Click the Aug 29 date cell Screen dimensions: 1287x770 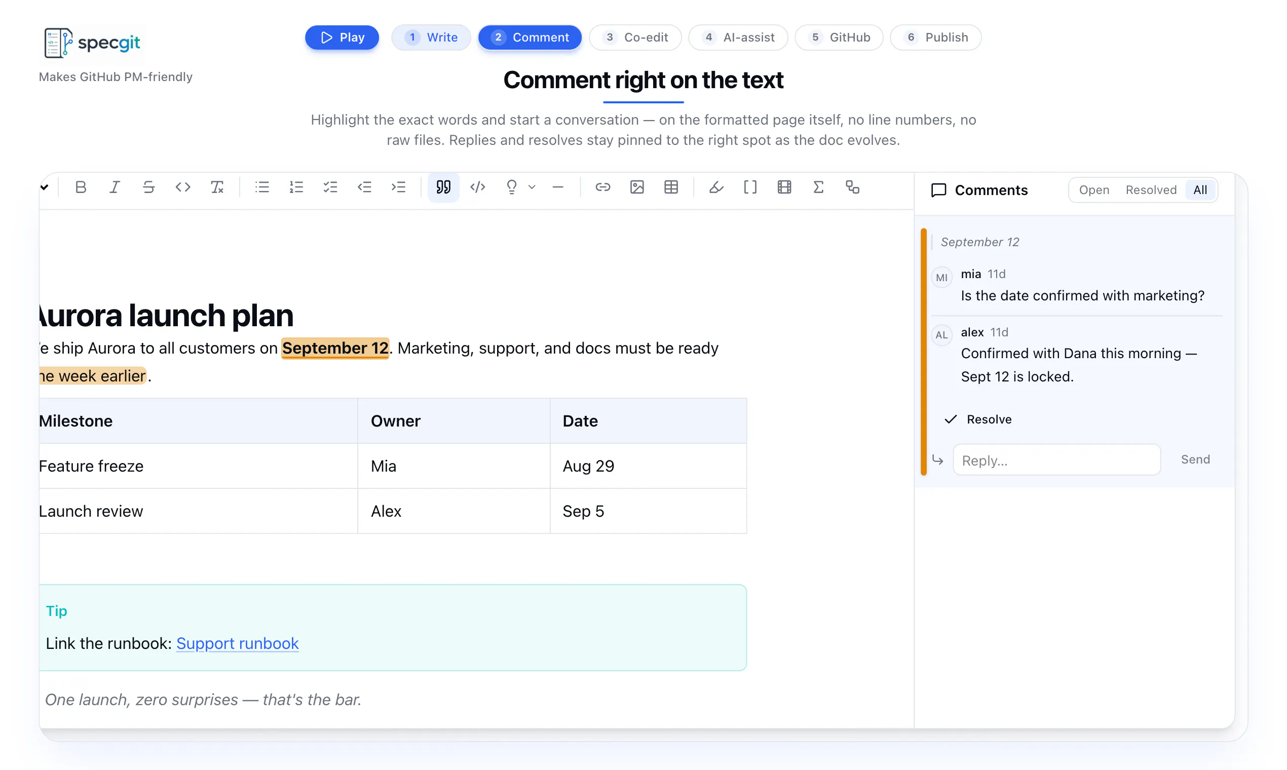648,466
